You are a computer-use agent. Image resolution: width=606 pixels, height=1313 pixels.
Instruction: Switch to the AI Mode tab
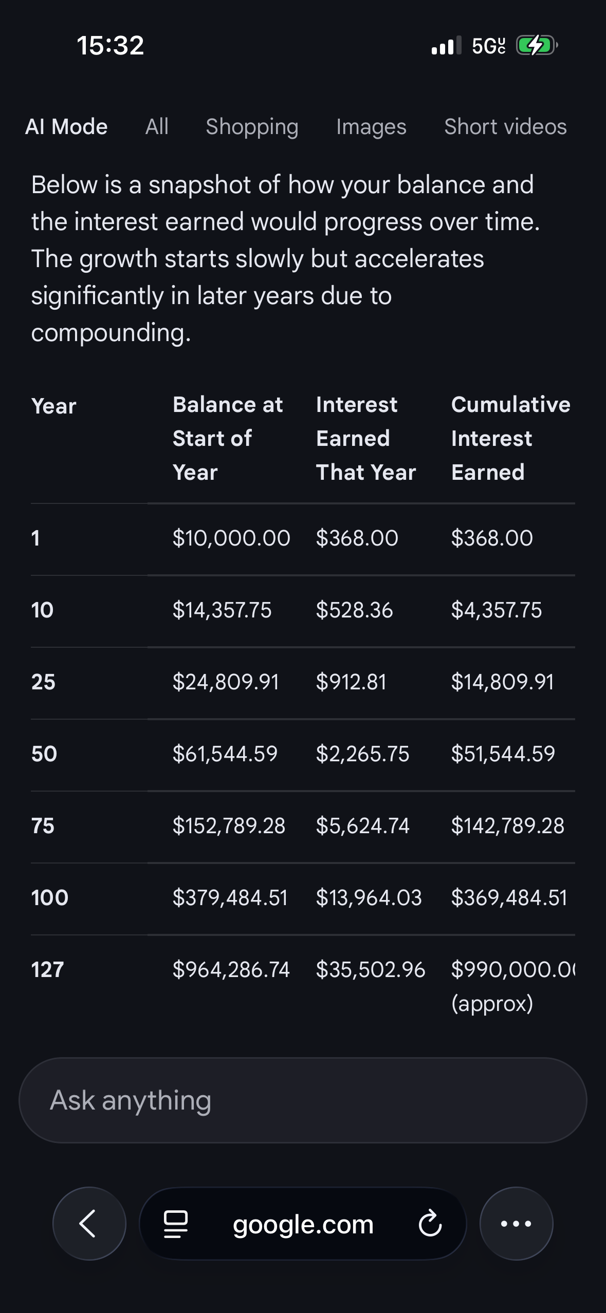point(66,126)
